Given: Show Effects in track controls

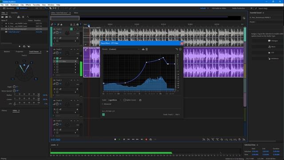Looking at the screenshot, I should pos(55,24).
